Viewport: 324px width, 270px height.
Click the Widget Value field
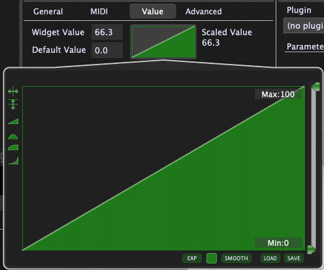[107, 32]
